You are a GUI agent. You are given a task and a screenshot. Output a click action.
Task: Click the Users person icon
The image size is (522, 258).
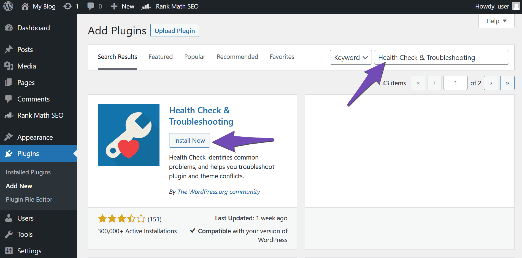pyautogui.click(x=9, y=218)
